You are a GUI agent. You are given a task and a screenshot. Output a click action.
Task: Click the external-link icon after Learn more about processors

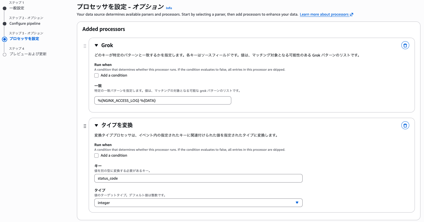(351, 14)
